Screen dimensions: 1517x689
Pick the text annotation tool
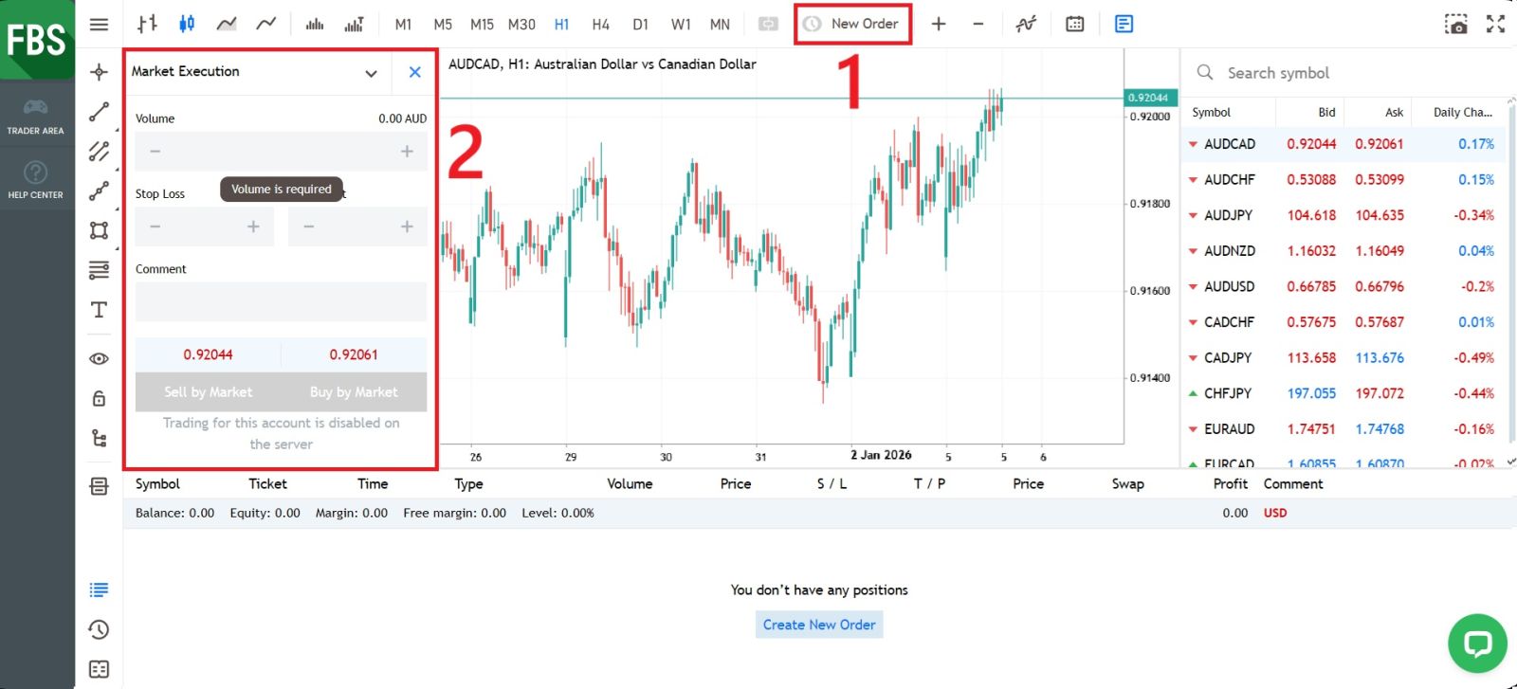pos(99,310)
